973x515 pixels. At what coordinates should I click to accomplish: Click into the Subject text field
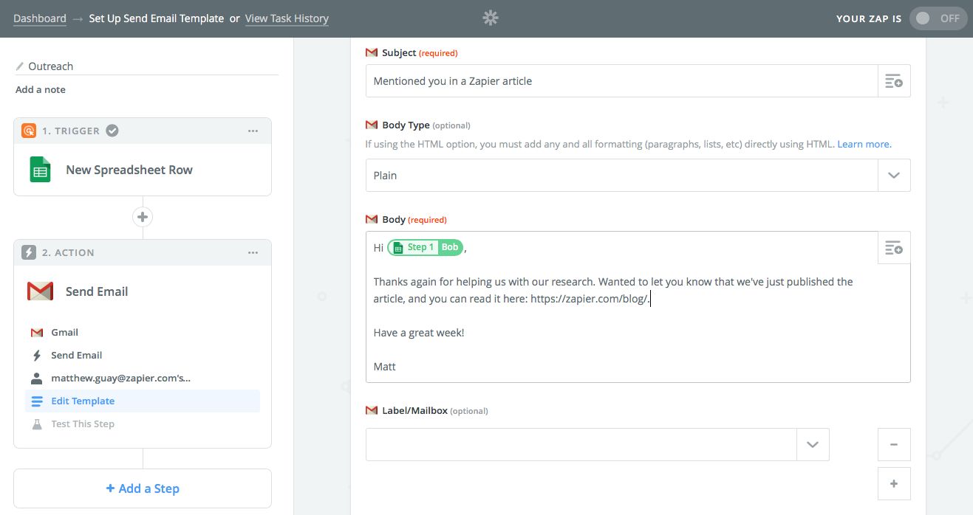[621, 81]
